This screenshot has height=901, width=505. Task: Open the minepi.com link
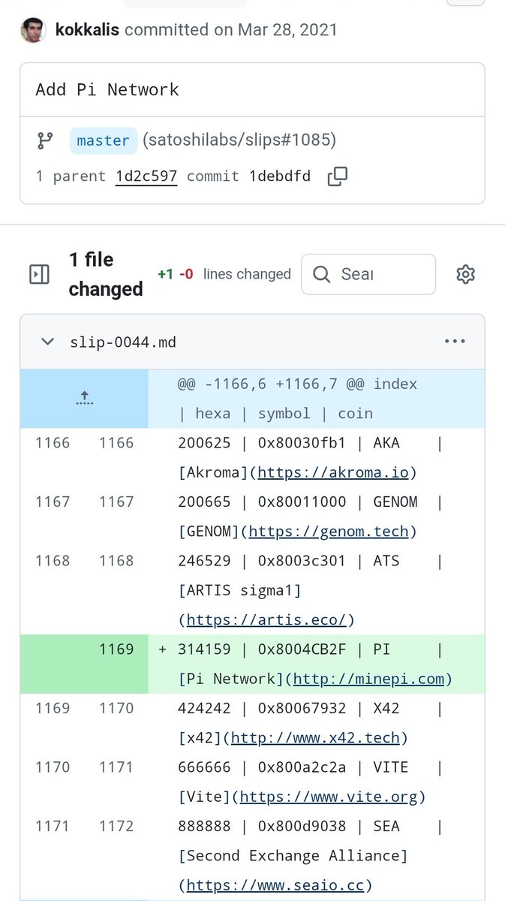(x=369, y=679)
